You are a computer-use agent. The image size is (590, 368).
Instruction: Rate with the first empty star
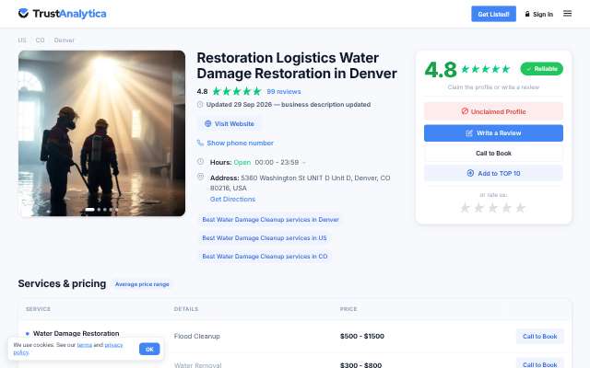click(465, 208)
